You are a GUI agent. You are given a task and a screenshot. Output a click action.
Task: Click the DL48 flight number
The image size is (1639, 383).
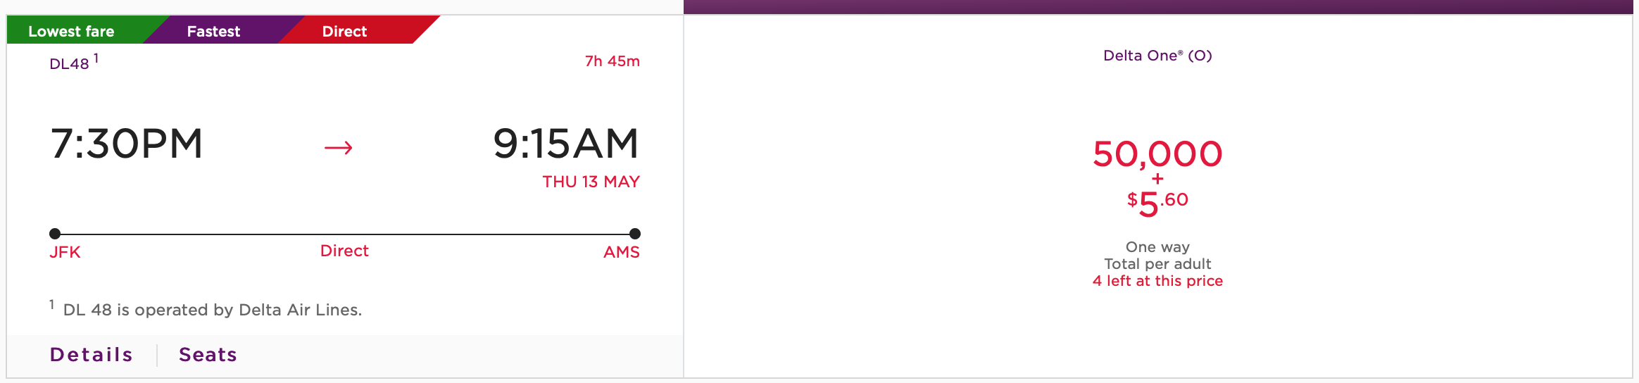[69, 63]
